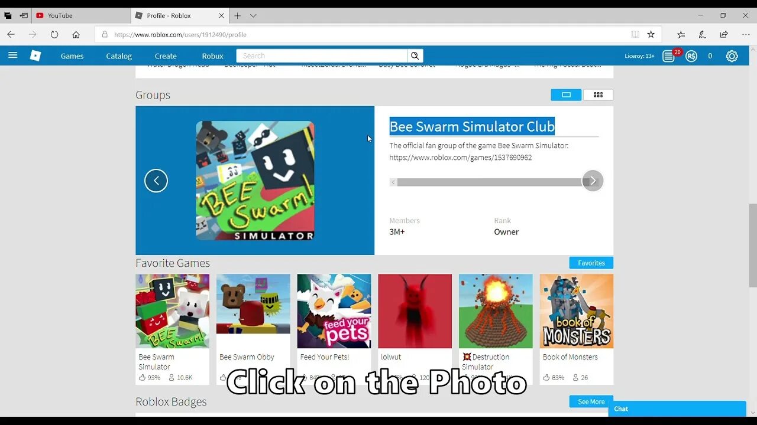This screenshot has width=757, height=425.
Task: Switch to the YouTube tab
Action: 82,15
